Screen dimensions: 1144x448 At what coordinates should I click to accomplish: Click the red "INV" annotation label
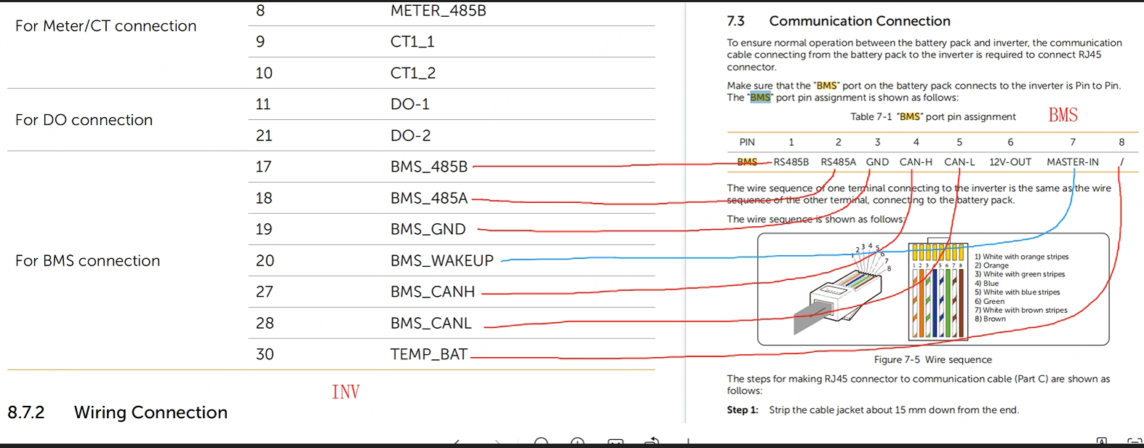click(345, 392)
